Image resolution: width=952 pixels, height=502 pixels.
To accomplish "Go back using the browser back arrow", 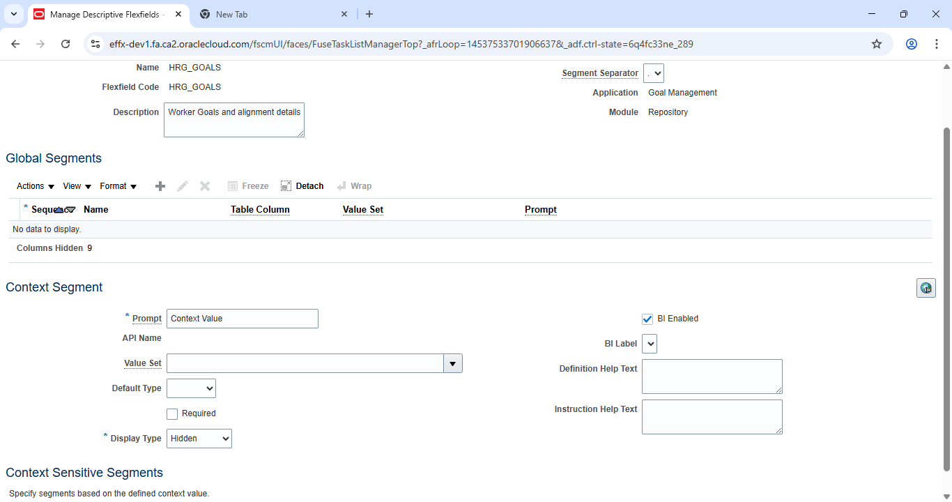I will 15,44.
